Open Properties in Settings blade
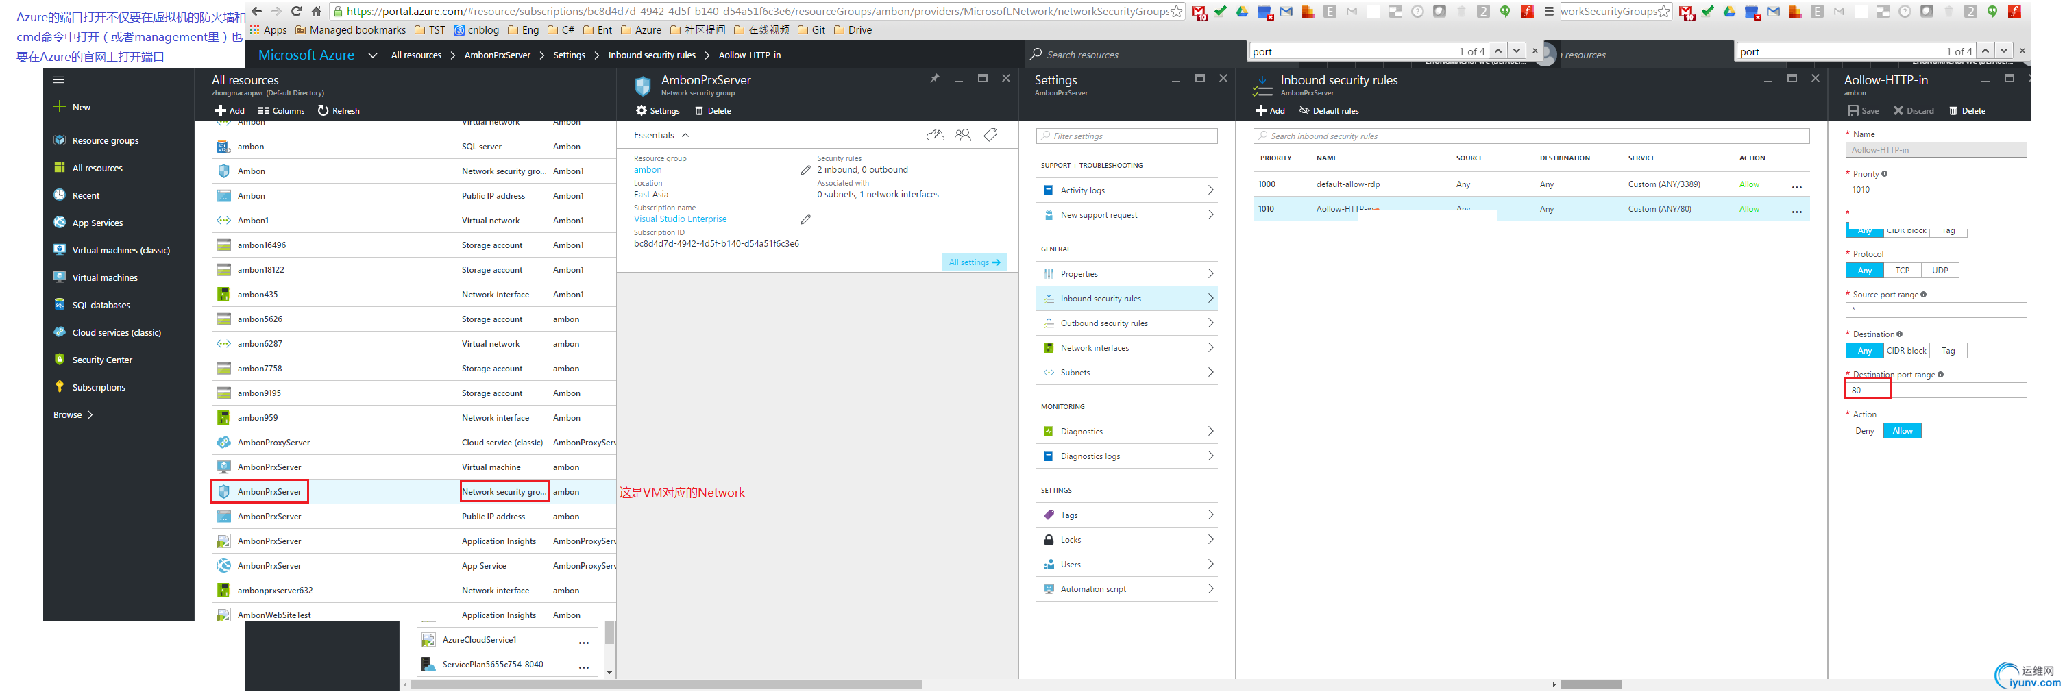The image size is (2065, 694). tap(1126, 273)
